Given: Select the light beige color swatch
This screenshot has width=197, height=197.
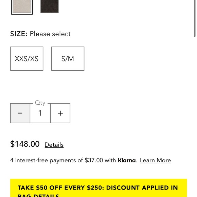Looking at the screenshot, I should pos(22,6).
